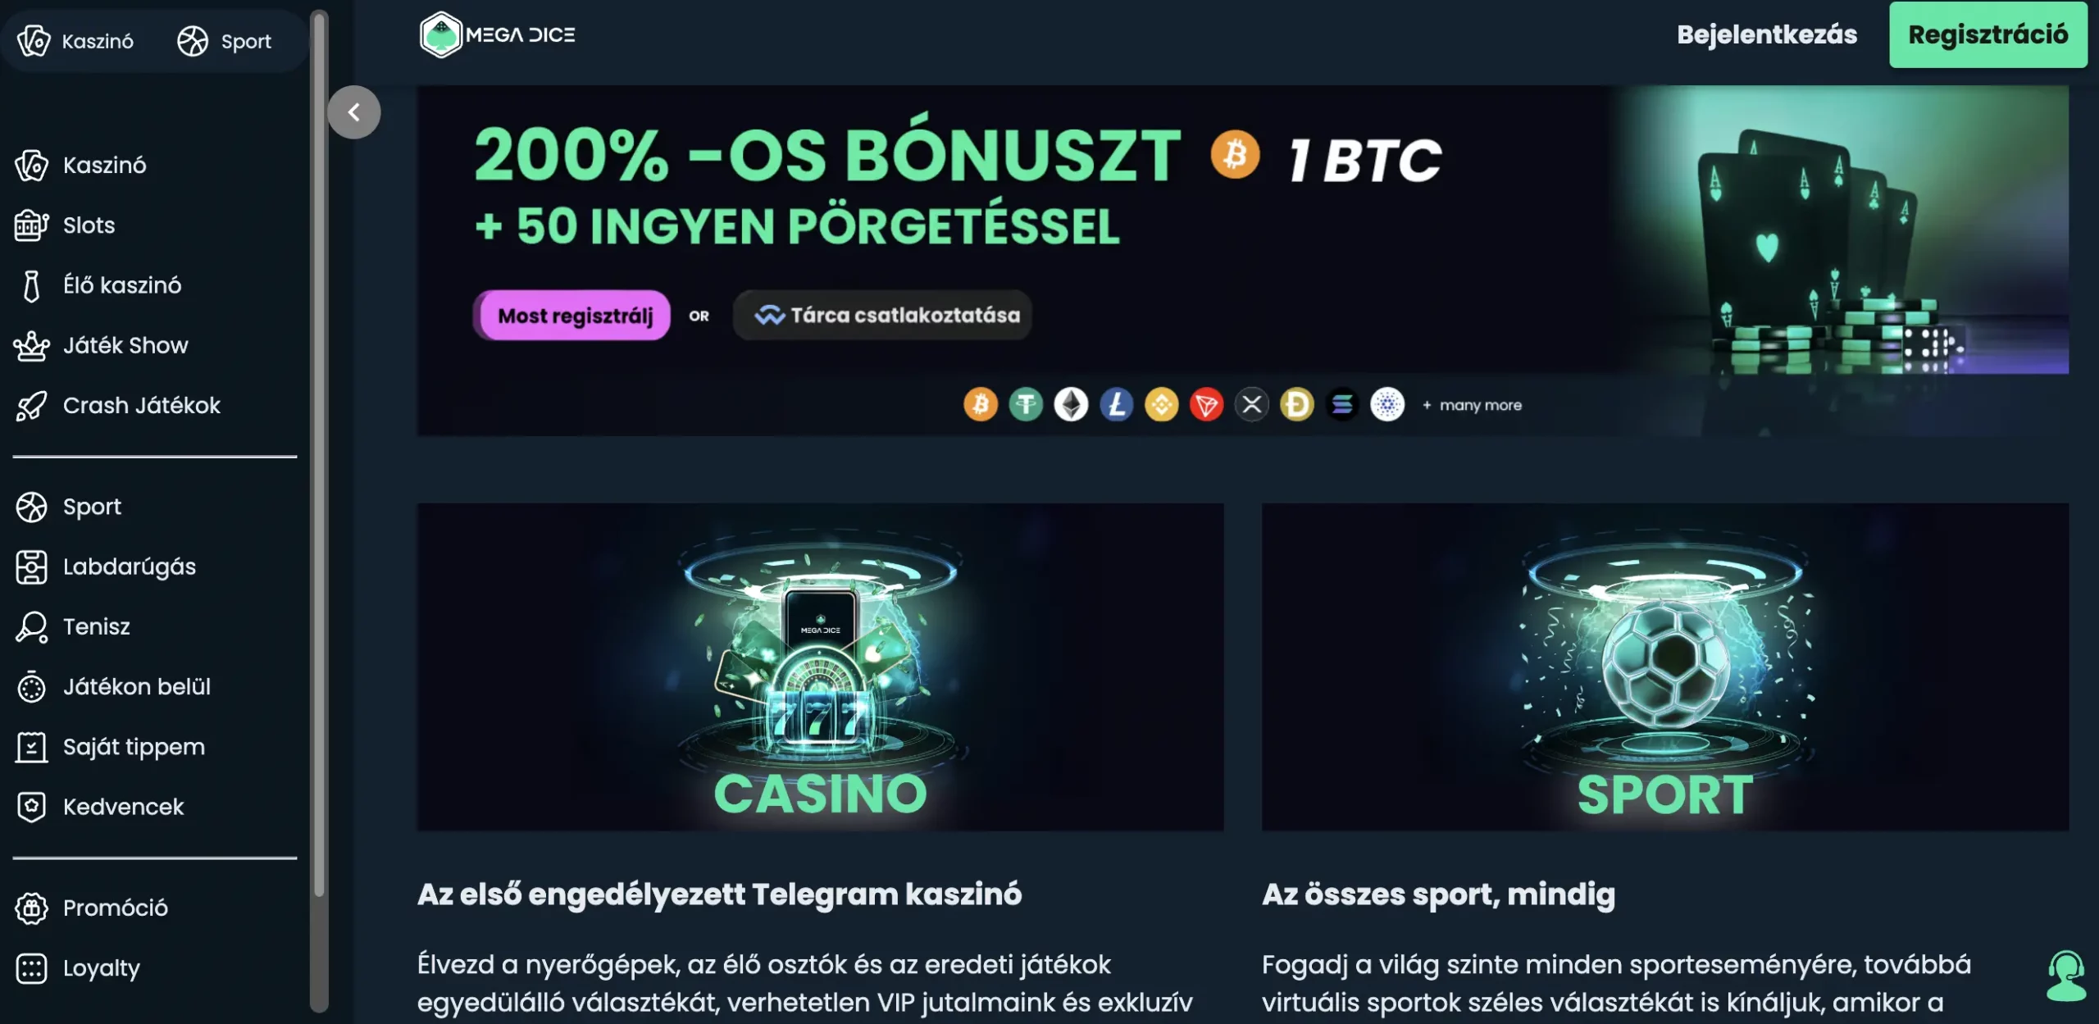2099x1024 pixels.
Task: Switch to the Kaszinó tab at top
Action: (x=75, y=41)
